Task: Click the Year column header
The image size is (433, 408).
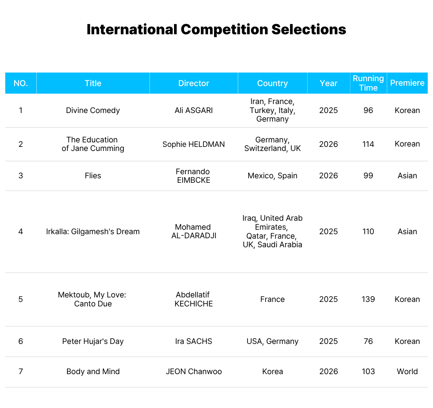Action: pyautogui.click(x=328, y=83)
